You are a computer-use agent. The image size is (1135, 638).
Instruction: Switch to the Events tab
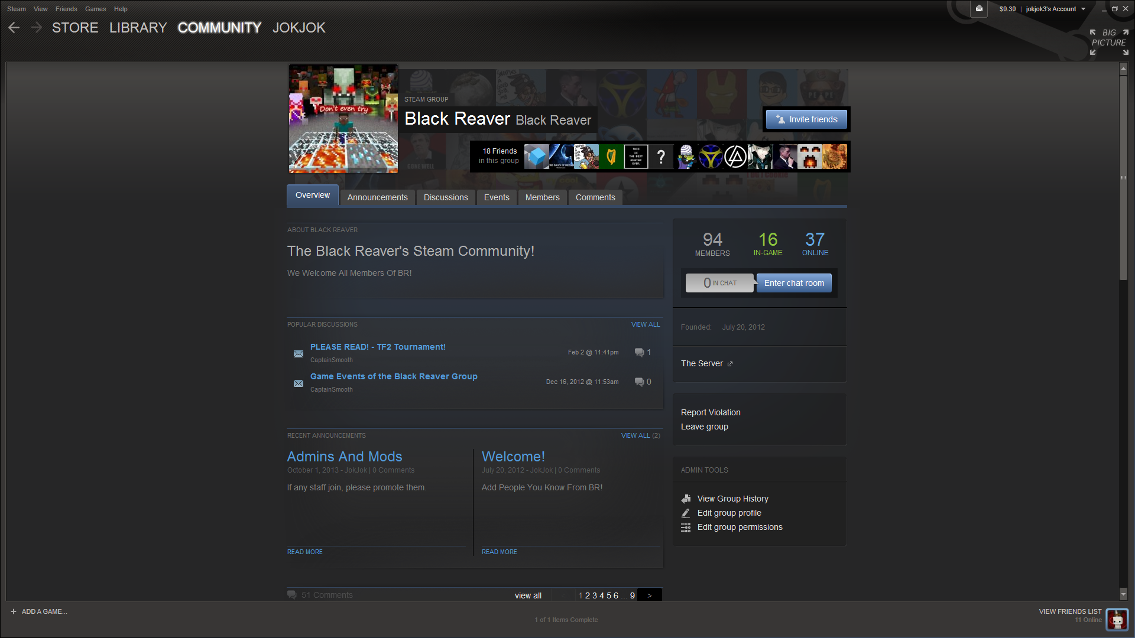[497, 197]
